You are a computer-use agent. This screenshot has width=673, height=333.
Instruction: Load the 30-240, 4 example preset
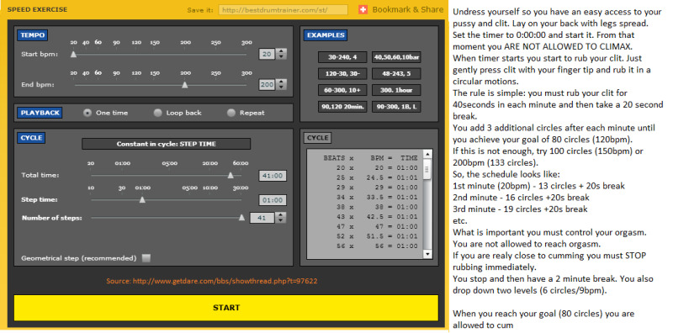(342, 56)
